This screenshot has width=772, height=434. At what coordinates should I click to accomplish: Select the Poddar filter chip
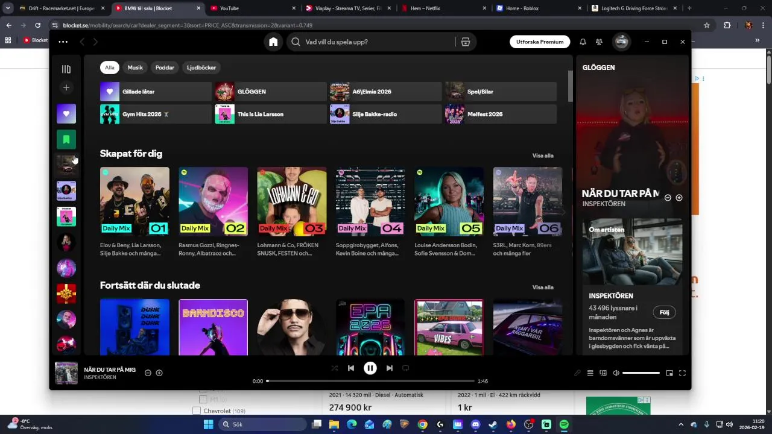click(x=165, y=68)
